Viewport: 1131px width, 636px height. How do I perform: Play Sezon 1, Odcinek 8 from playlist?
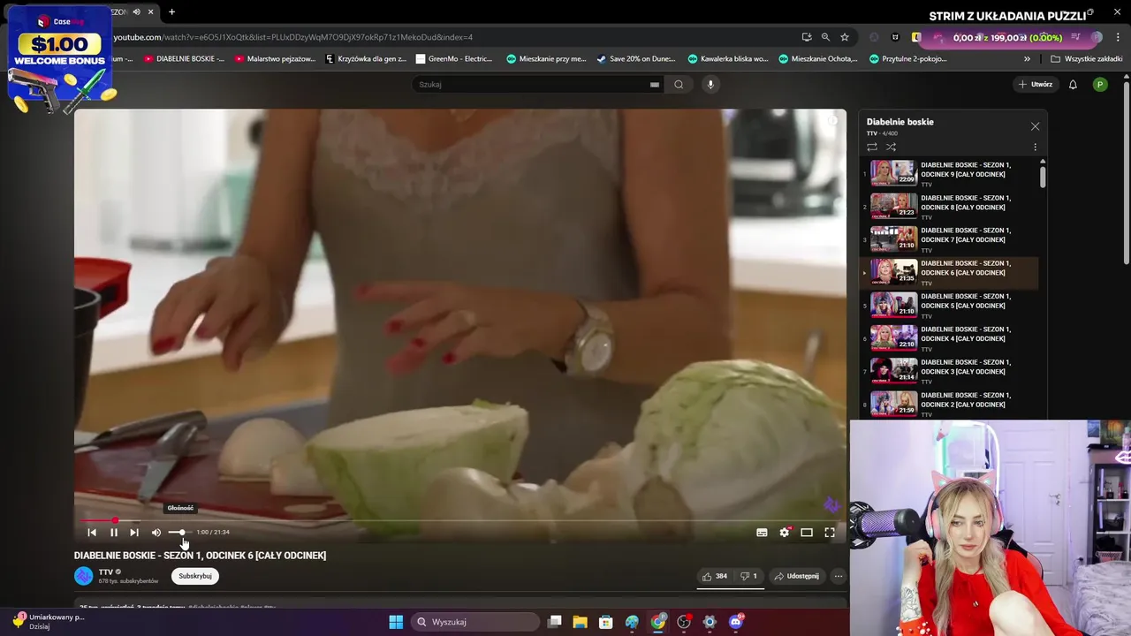pyautogui.click(x=950, y=205)
